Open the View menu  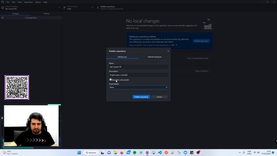[x=19, y=2]
